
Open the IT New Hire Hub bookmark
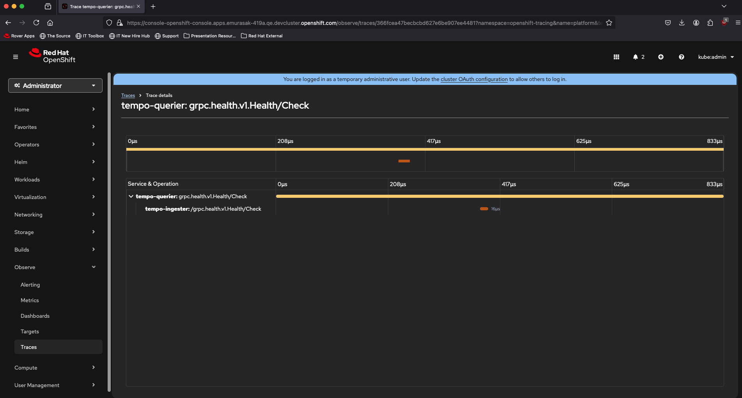coord(129,36)
